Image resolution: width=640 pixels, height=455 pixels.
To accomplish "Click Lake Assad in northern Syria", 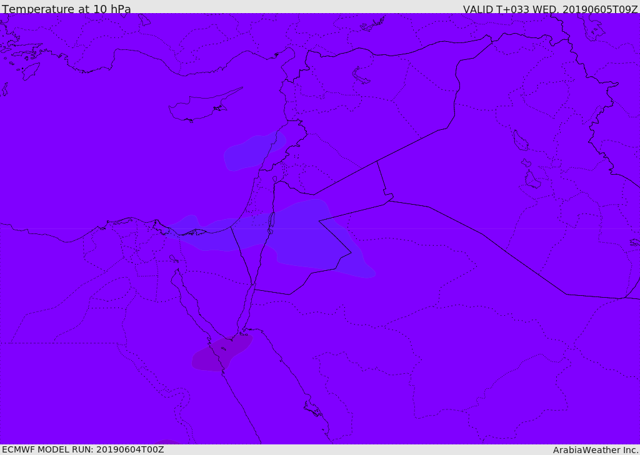I will [x=361, y=76].
